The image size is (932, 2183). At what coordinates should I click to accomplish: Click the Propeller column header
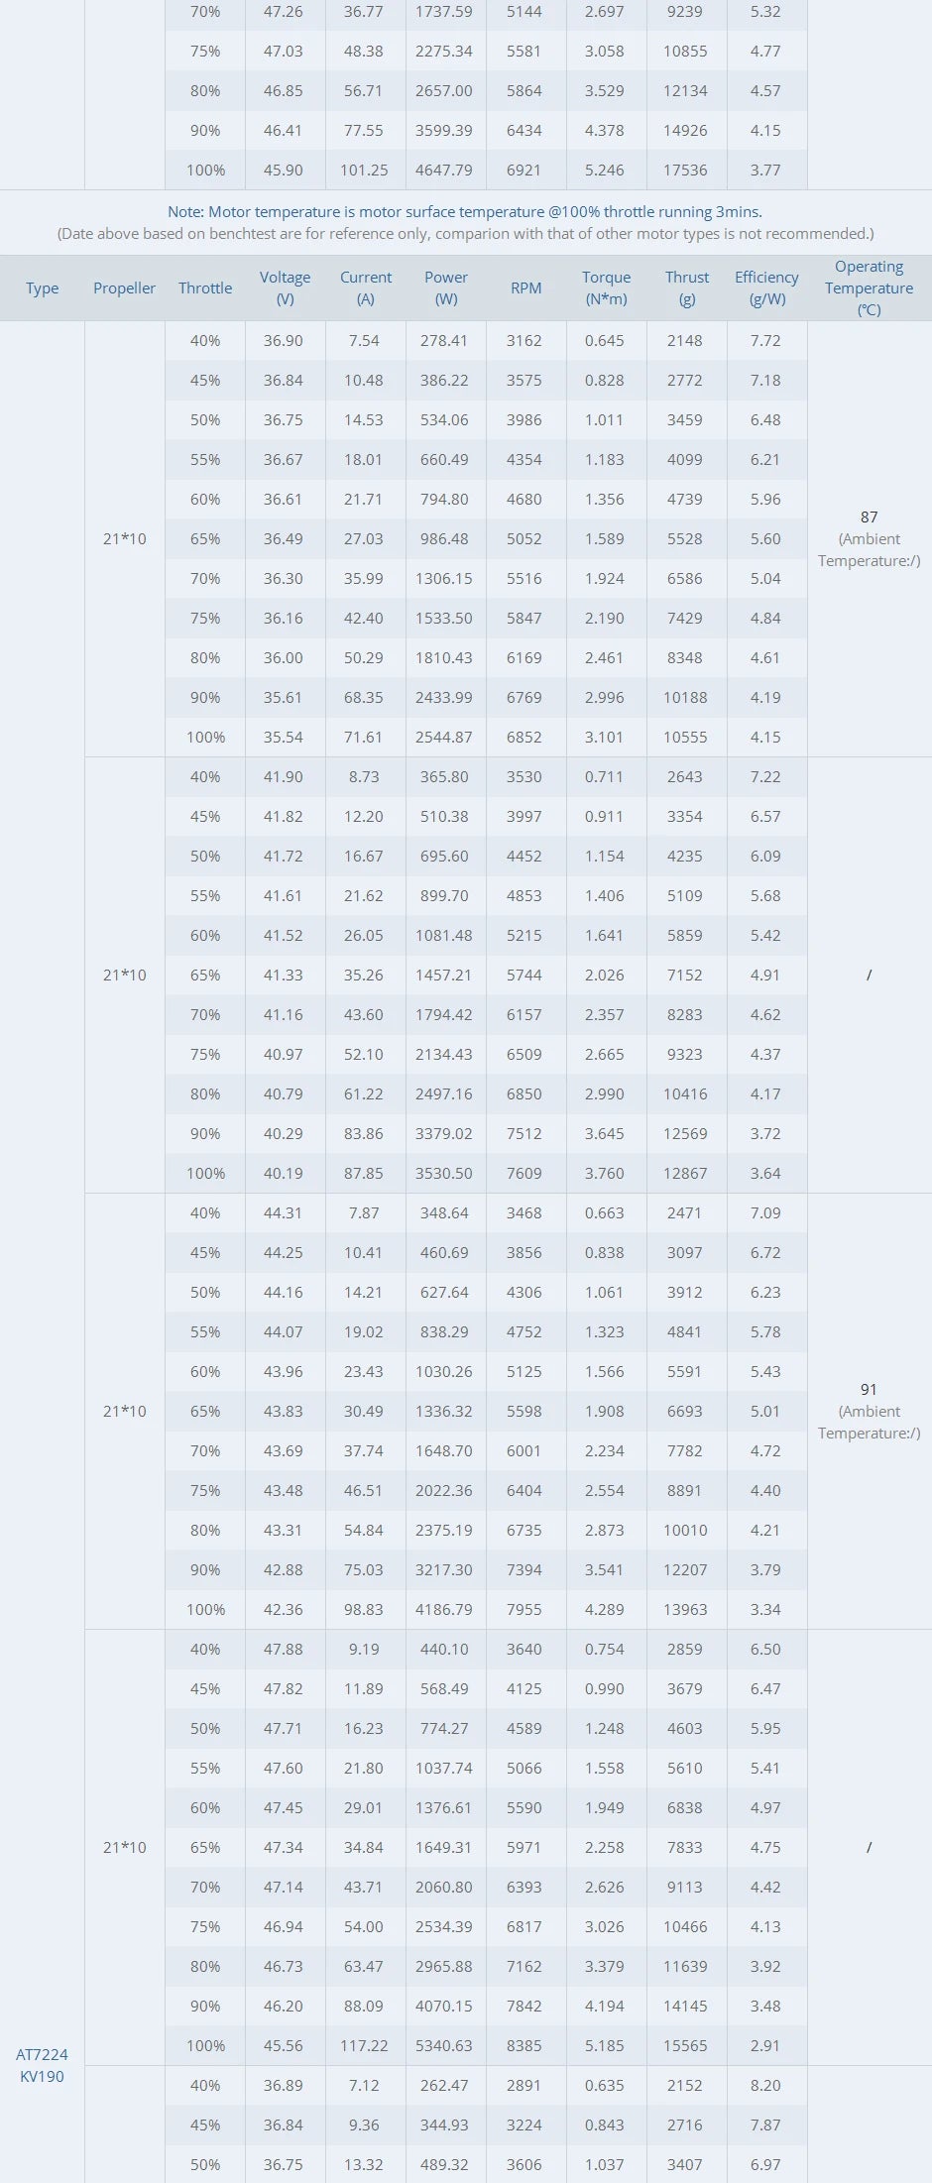pyautogui.click(x=125, y=288)
